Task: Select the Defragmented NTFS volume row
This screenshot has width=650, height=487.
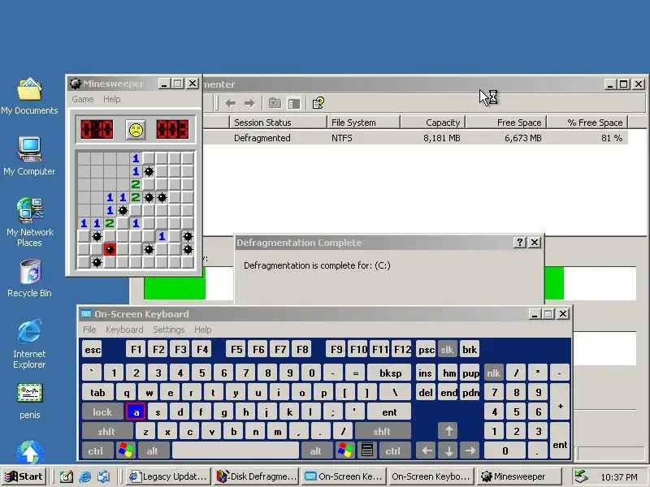Action: (415, 138)
